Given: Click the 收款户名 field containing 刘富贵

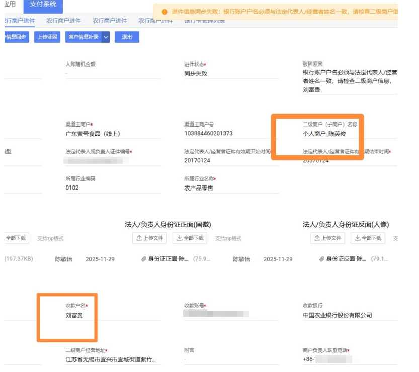Looking at the screenshot, I should pyautogui.click(x=74, y=315).
